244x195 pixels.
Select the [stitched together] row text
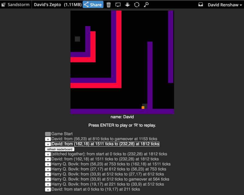click(109, 154)
